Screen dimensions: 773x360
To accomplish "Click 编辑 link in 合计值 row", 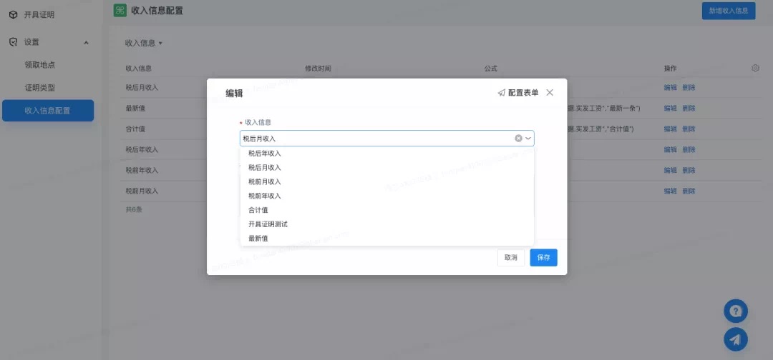I will click(671, 129).
